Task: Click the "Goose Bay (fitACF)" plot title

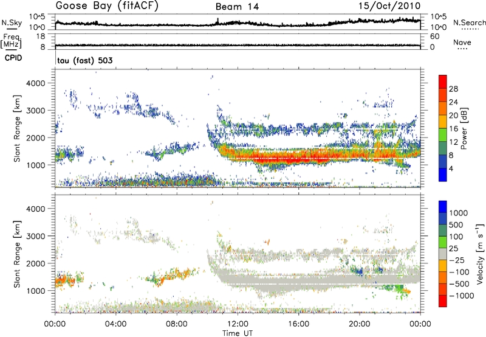Action: (107, 6)
